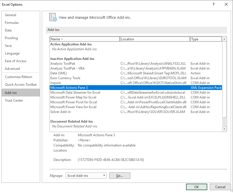Select Microsoft Actions Pane 3 row
The width and height of the screenshot is (233, 193).
click(x=136, y=87)
